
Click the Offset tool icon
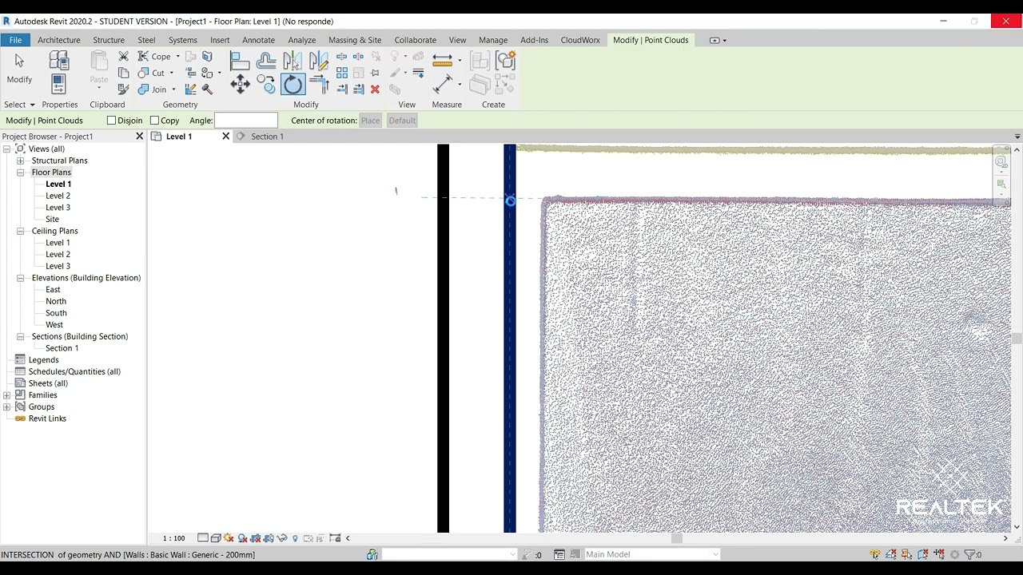tap(266, 61)
